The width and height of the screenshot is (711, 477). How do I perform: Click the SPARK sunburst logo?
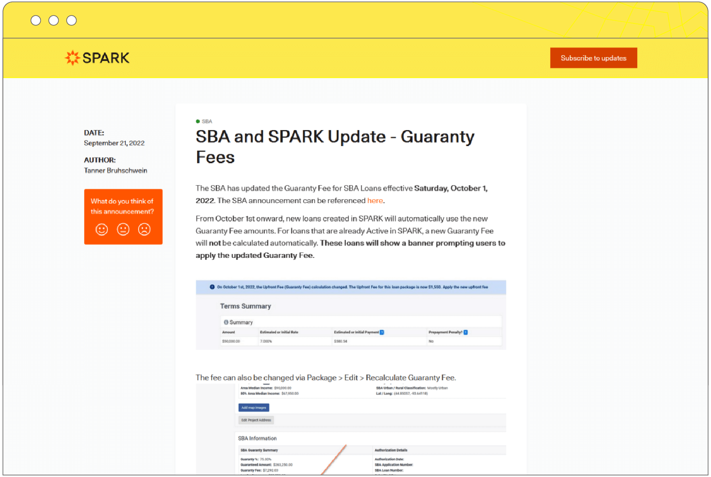73,58
